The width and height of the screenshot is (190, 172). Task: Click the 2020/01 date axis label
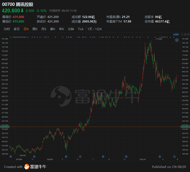[x=50, y=160]
